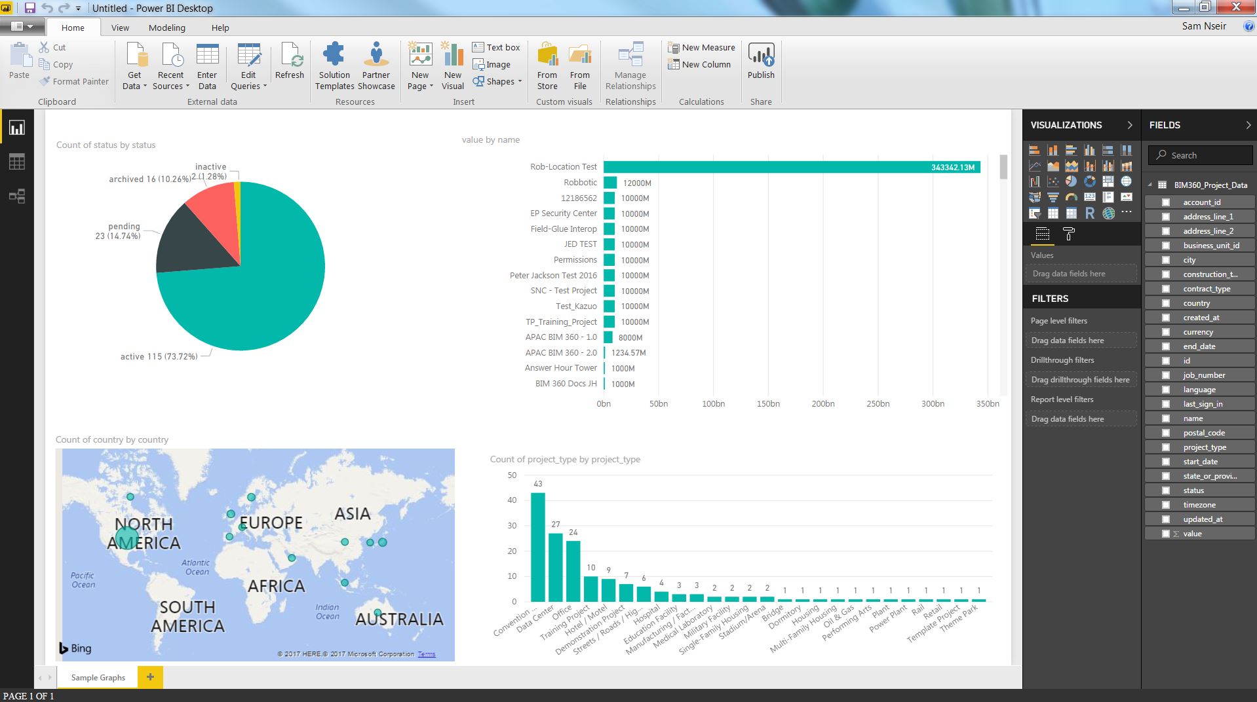Insert a Text box
Viewport: 1257px width, 702px height.
coord(496,47)
